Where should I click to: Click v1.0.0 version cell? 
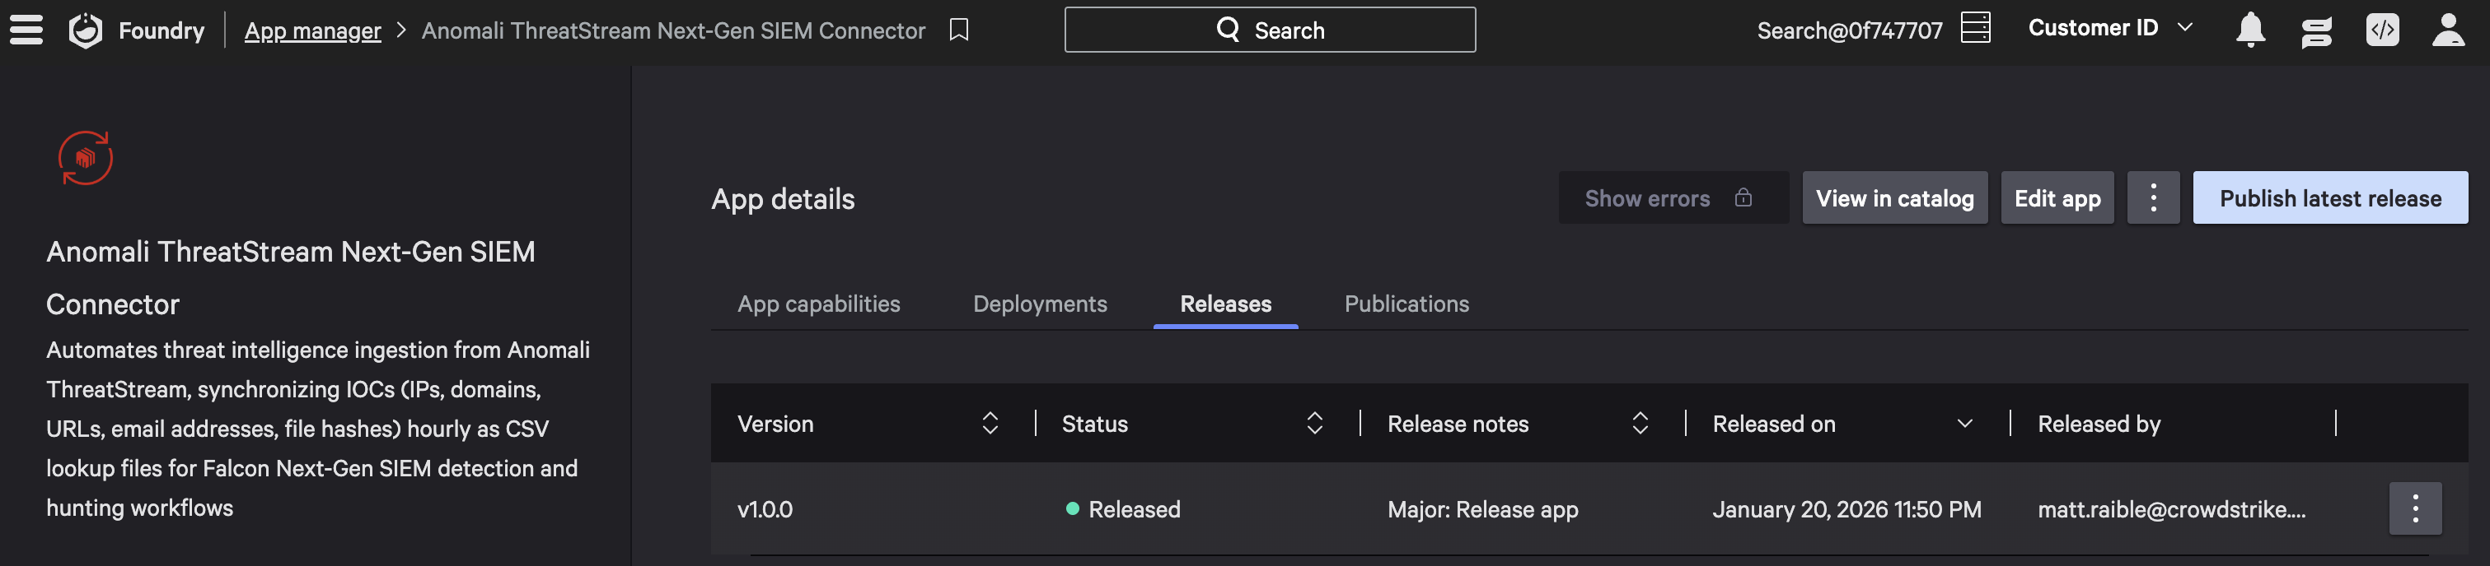click(x=765, y=509)
